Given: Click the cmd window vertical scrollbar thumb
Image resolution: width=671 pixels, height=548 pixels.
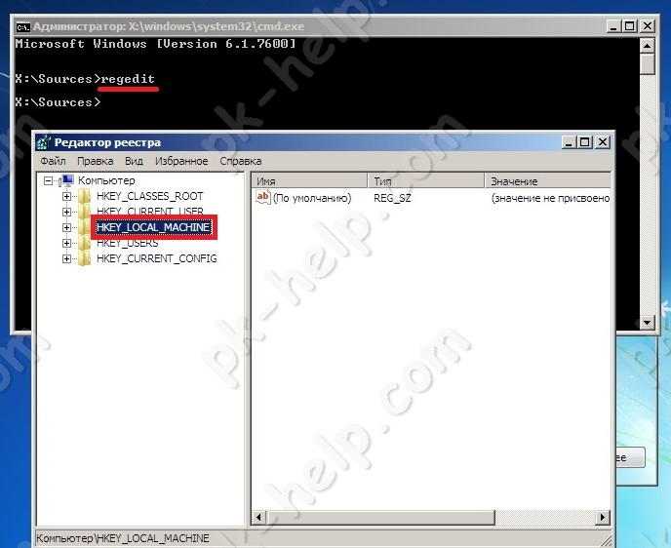Looking at the screenshot, I should tap(647, 63).
